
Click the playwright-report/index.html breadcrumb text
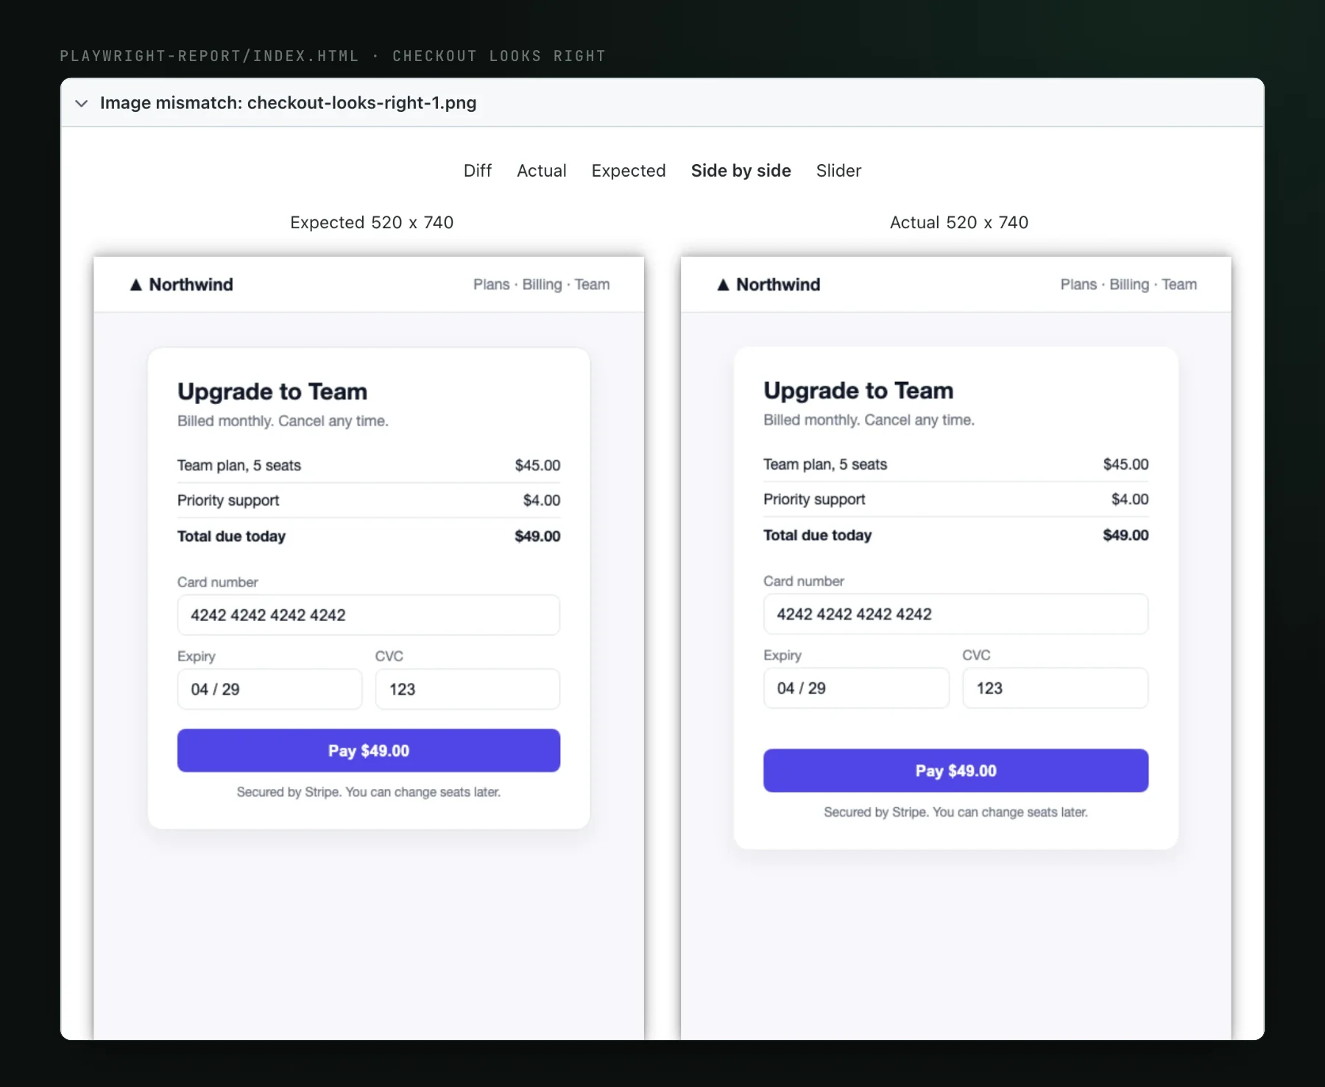210,56
